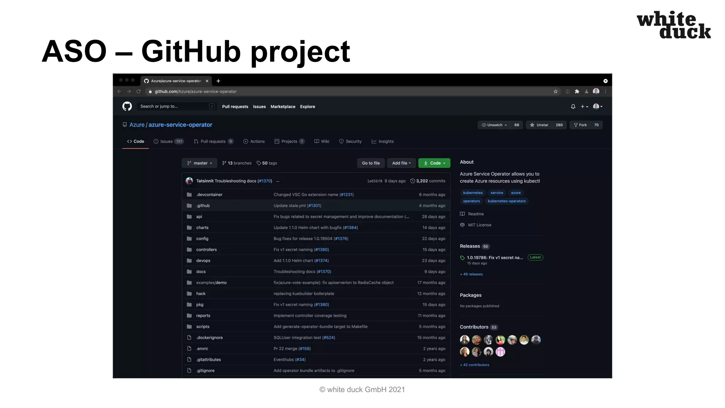Click the kubernetes-operators topic tag
Screen dimensions: 725x408
point(507,201)
